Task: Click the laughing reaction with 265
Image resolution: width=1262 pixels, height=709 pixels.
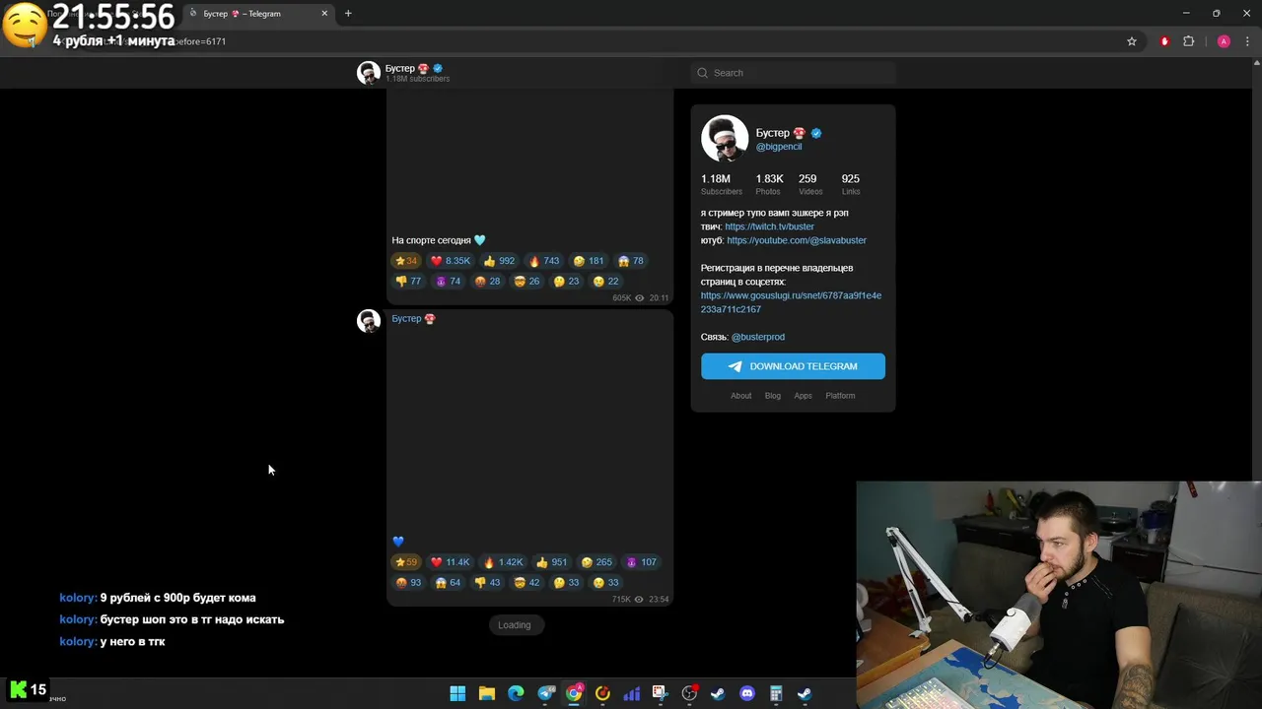Action: [596, 562]
